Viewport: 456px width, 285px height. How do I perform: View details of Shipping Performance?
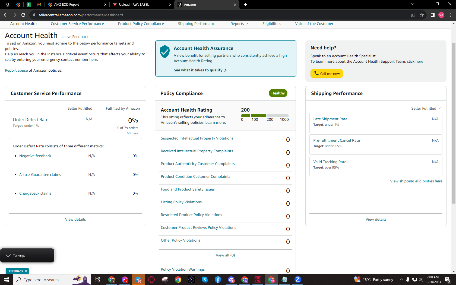point(376,219)
